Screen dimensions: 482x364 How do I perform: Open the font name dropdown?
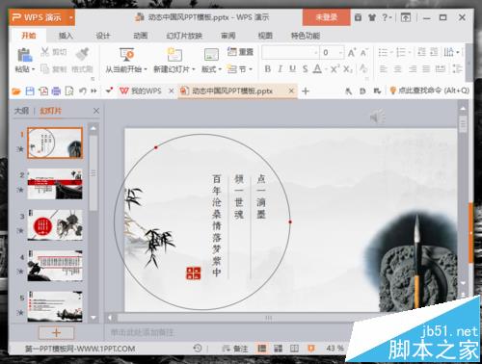tap(316, 53)
